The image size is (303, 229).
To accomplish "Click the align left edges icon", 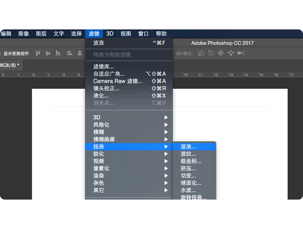I will tap(69, 53).
